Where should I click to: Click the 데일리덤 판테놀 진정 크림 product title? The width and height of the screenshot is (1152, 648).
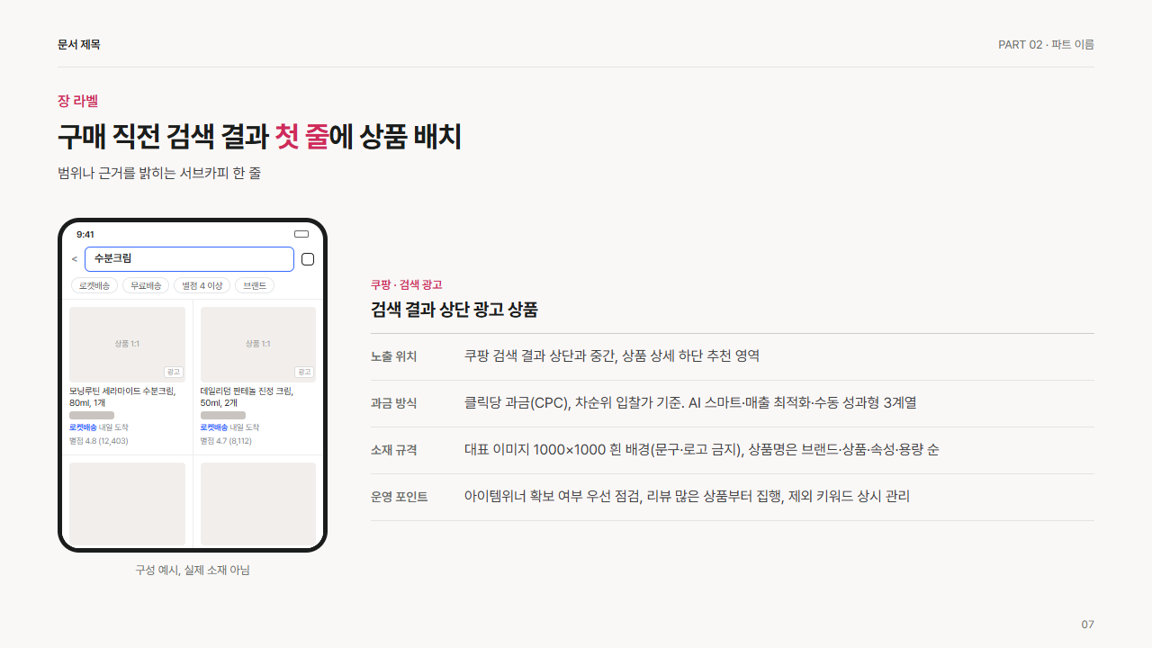click(247, 397)
